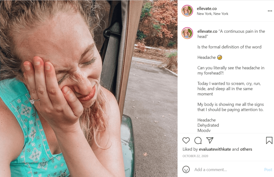
Task: Click caption line "Is the formal definition"
Action: (x=229, y=47)
